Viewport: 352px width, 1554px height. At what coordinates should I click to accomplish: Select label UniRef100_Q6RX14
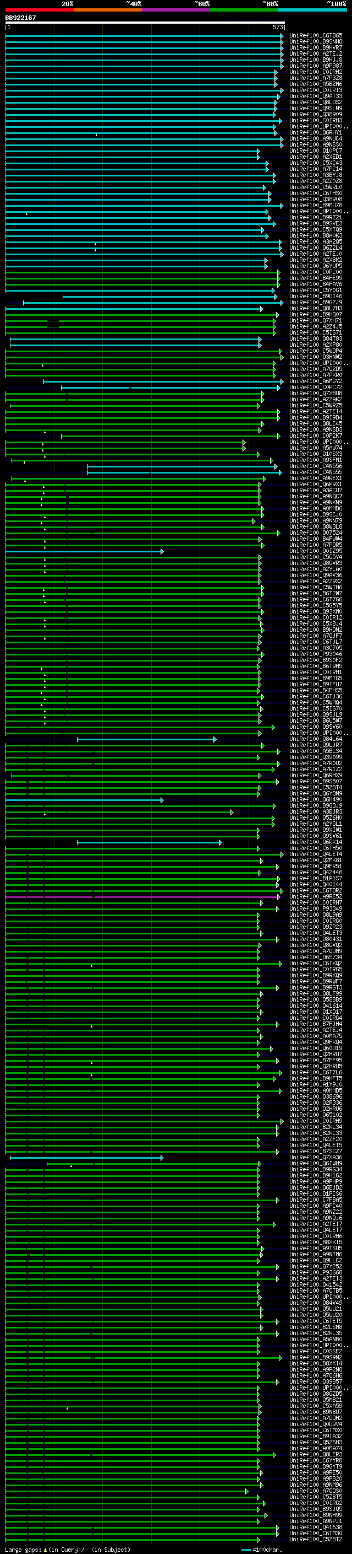316,842
